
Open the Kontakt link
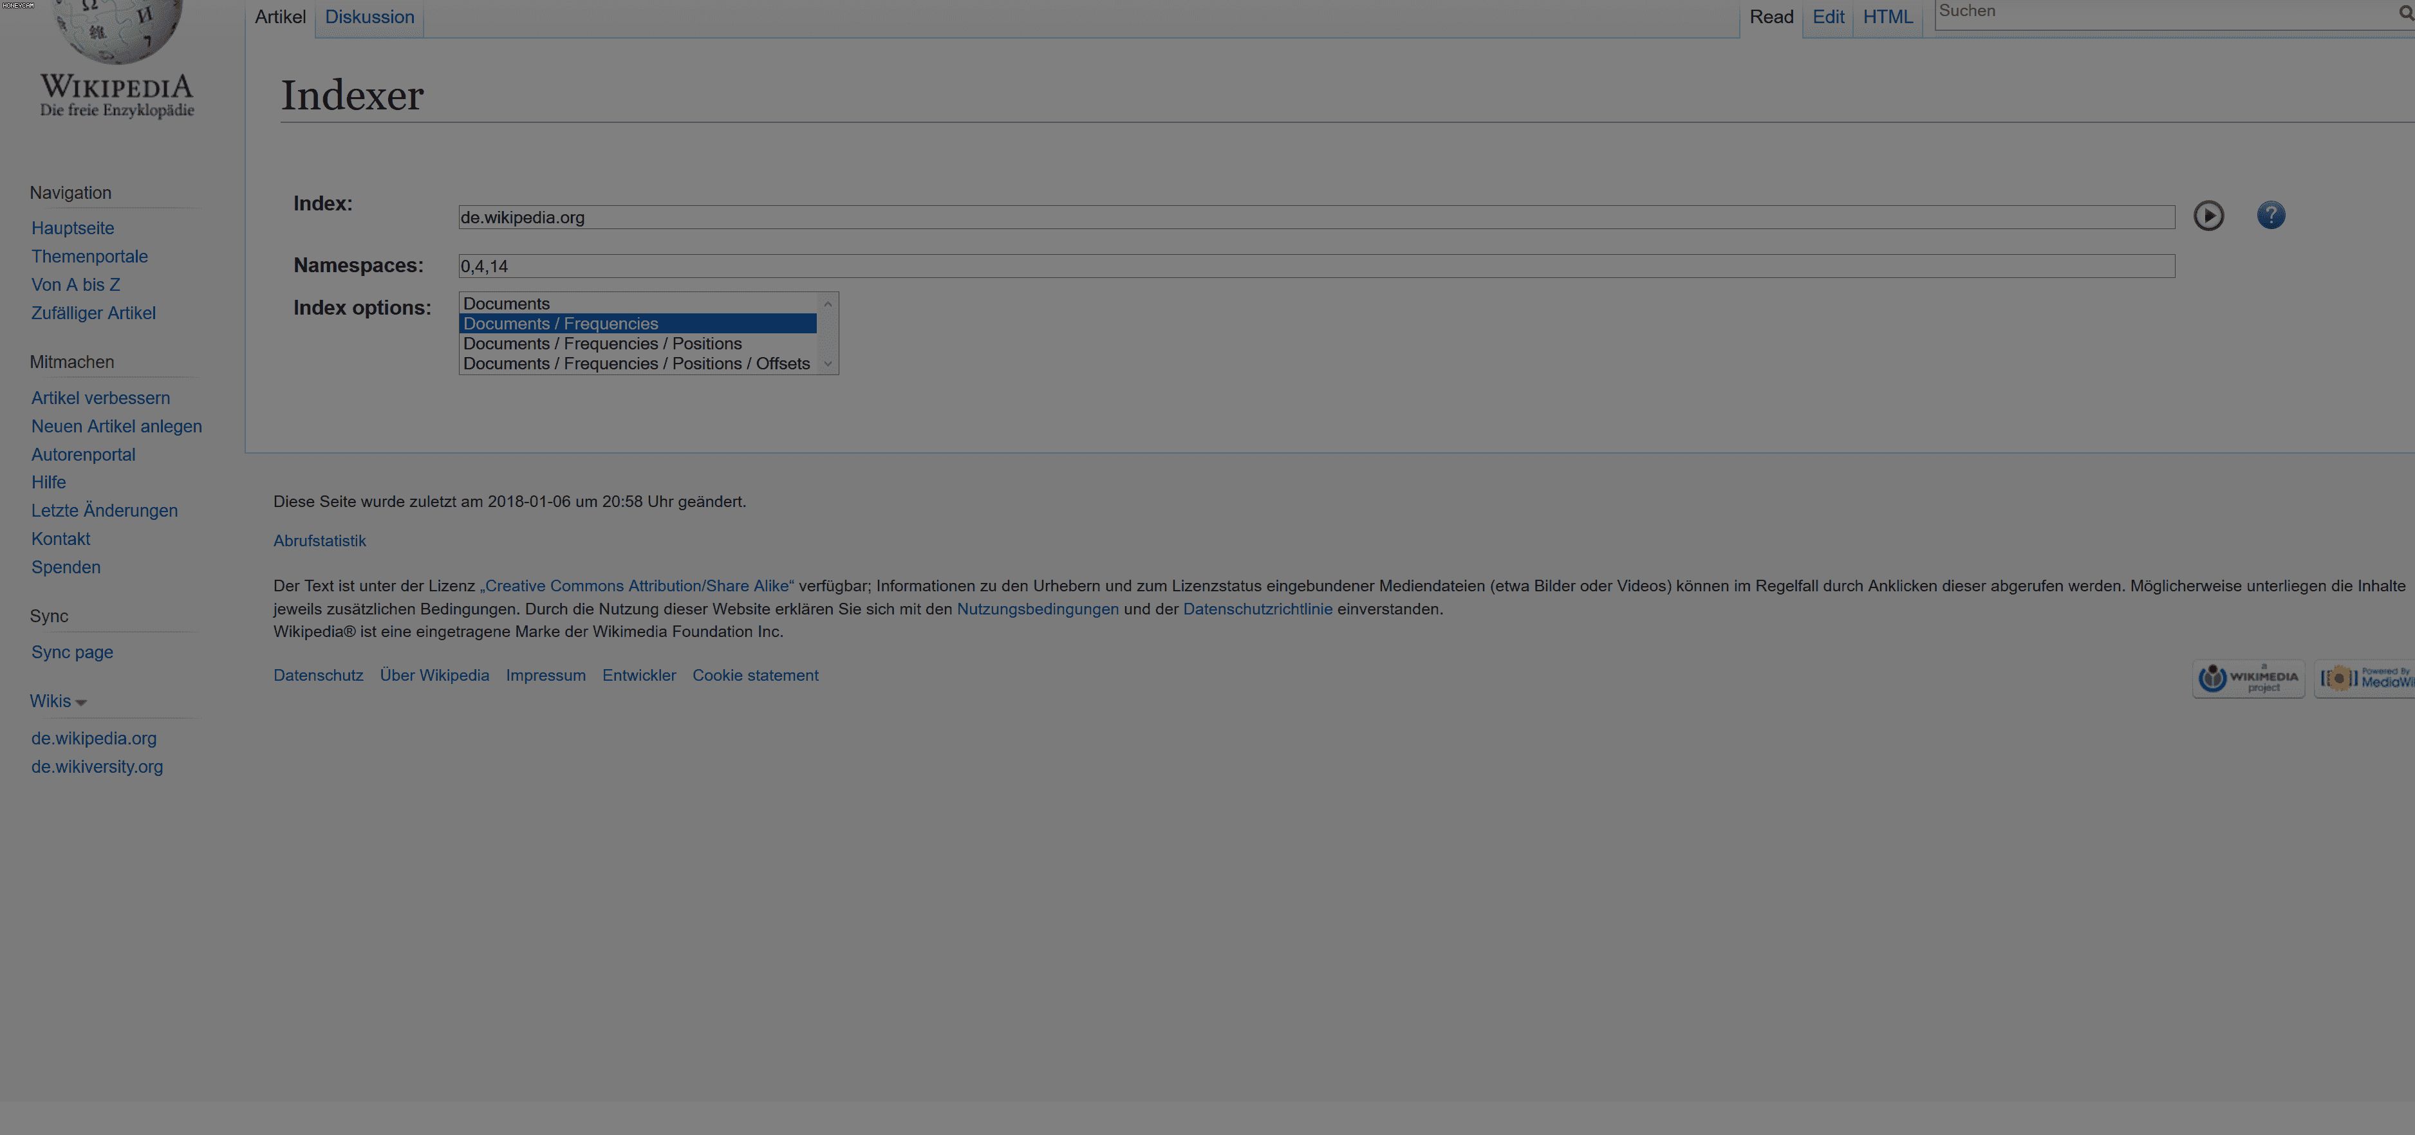60,539
